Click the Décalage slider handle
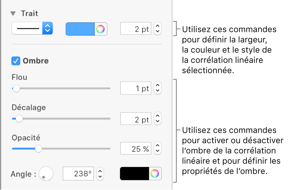Viewport: 288px width, 190px height. coord(20,119)
